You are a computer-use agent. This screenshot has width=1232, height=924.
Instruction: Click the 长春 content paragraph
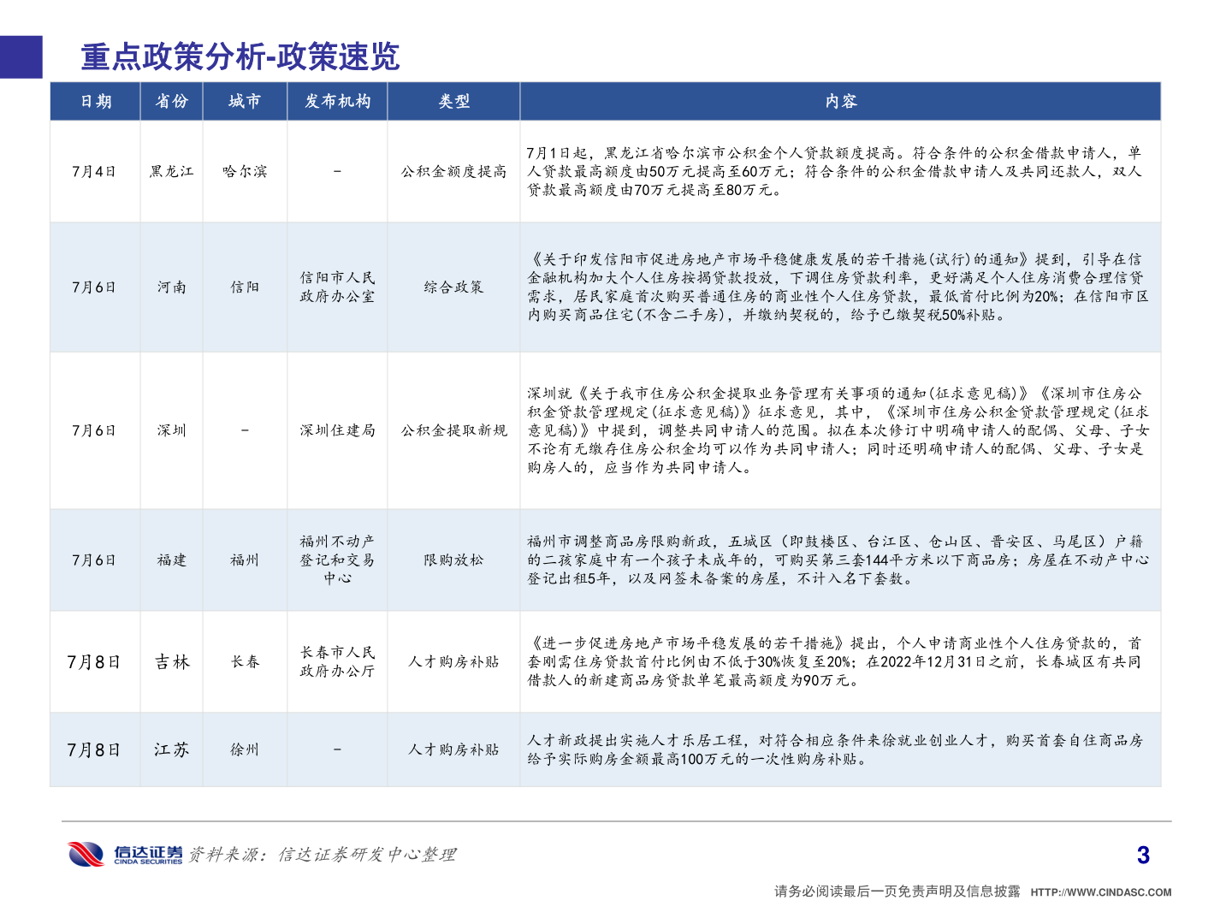pyautogui.click(x=834, y=661)
